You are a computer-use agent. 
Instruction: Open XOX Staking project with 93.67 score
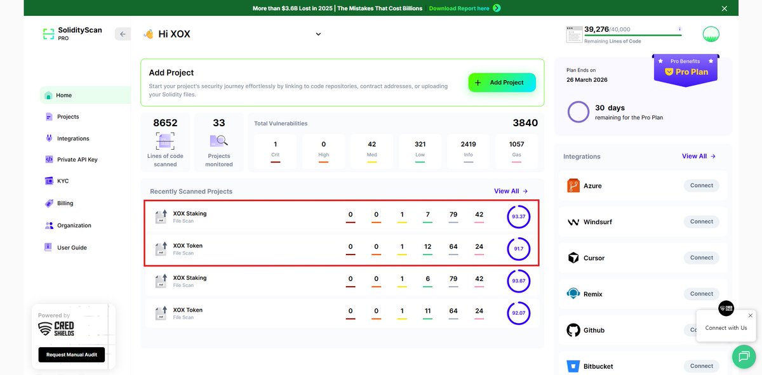pos(342,281)
